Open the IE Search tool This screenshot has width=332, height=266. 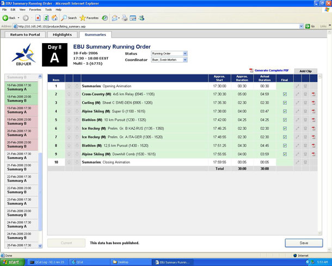point(69,18)
